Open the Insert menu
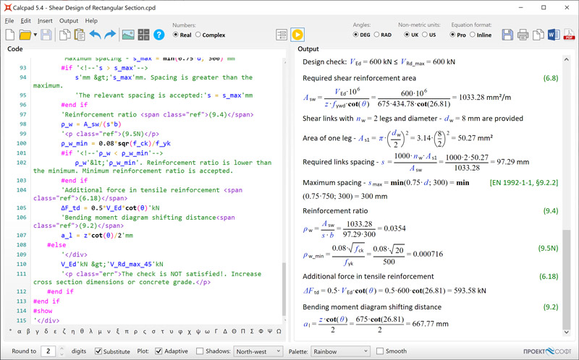Image resolution: width=579 pixels, height=360 pixels. [x=45, y=21]
